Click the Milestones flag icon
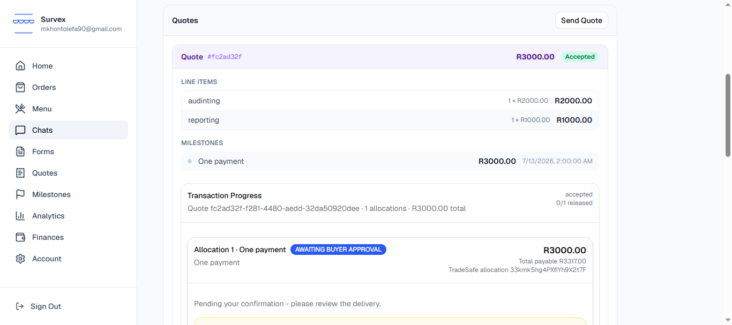Viewport: 732px width, 325px height. [20, 194]
